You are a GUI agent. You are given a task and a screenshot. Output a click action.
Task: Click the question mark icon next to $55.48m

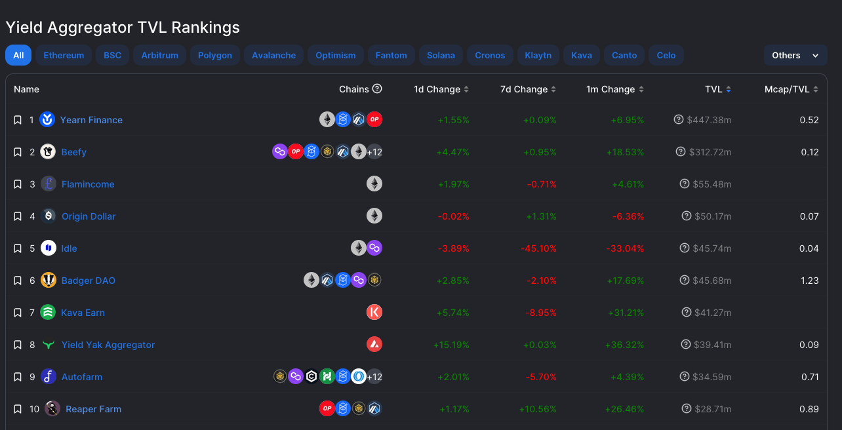(685, 184)
